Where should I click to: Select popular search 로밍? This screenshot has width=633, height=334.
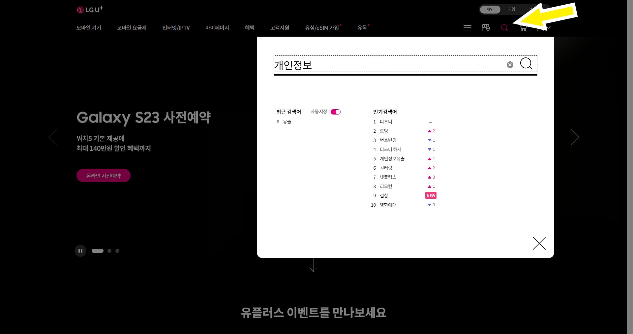point(384,131)
